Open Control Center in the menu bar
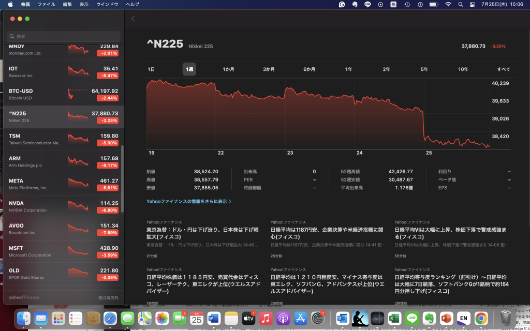The image size is (530, 331). tap(473, 4)
